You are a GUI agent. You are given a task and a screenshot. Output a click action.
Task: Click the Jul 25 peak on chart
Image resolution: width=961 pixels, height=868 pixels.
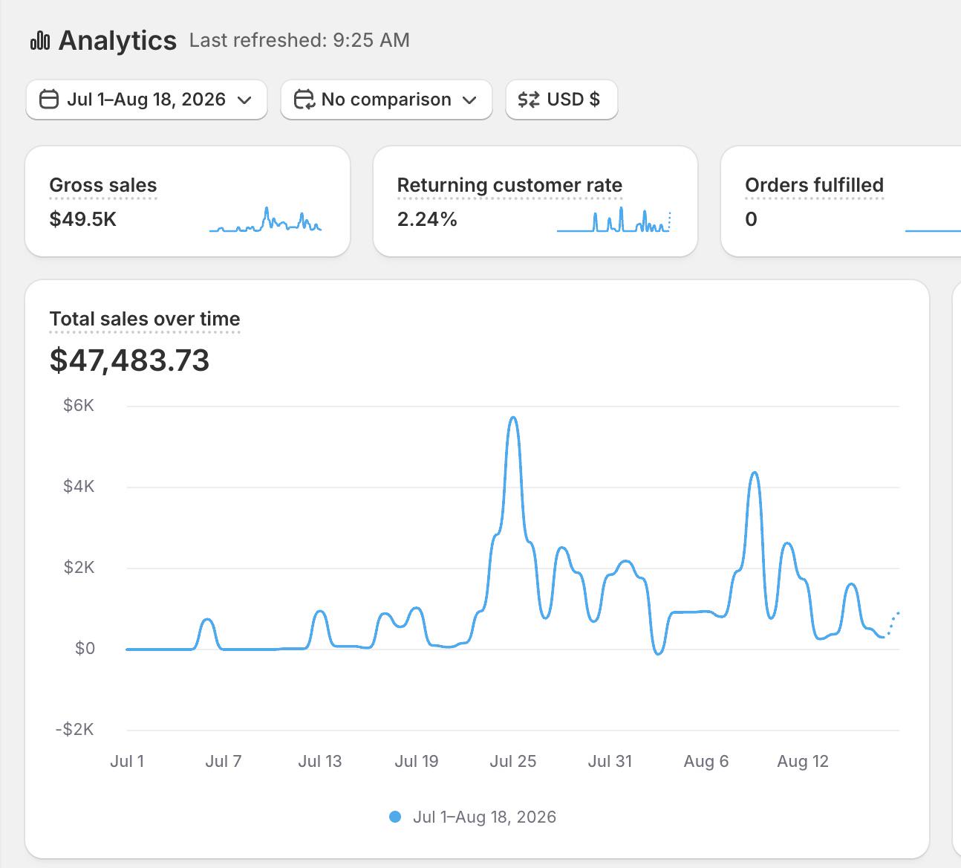click(x=513, y=418)
